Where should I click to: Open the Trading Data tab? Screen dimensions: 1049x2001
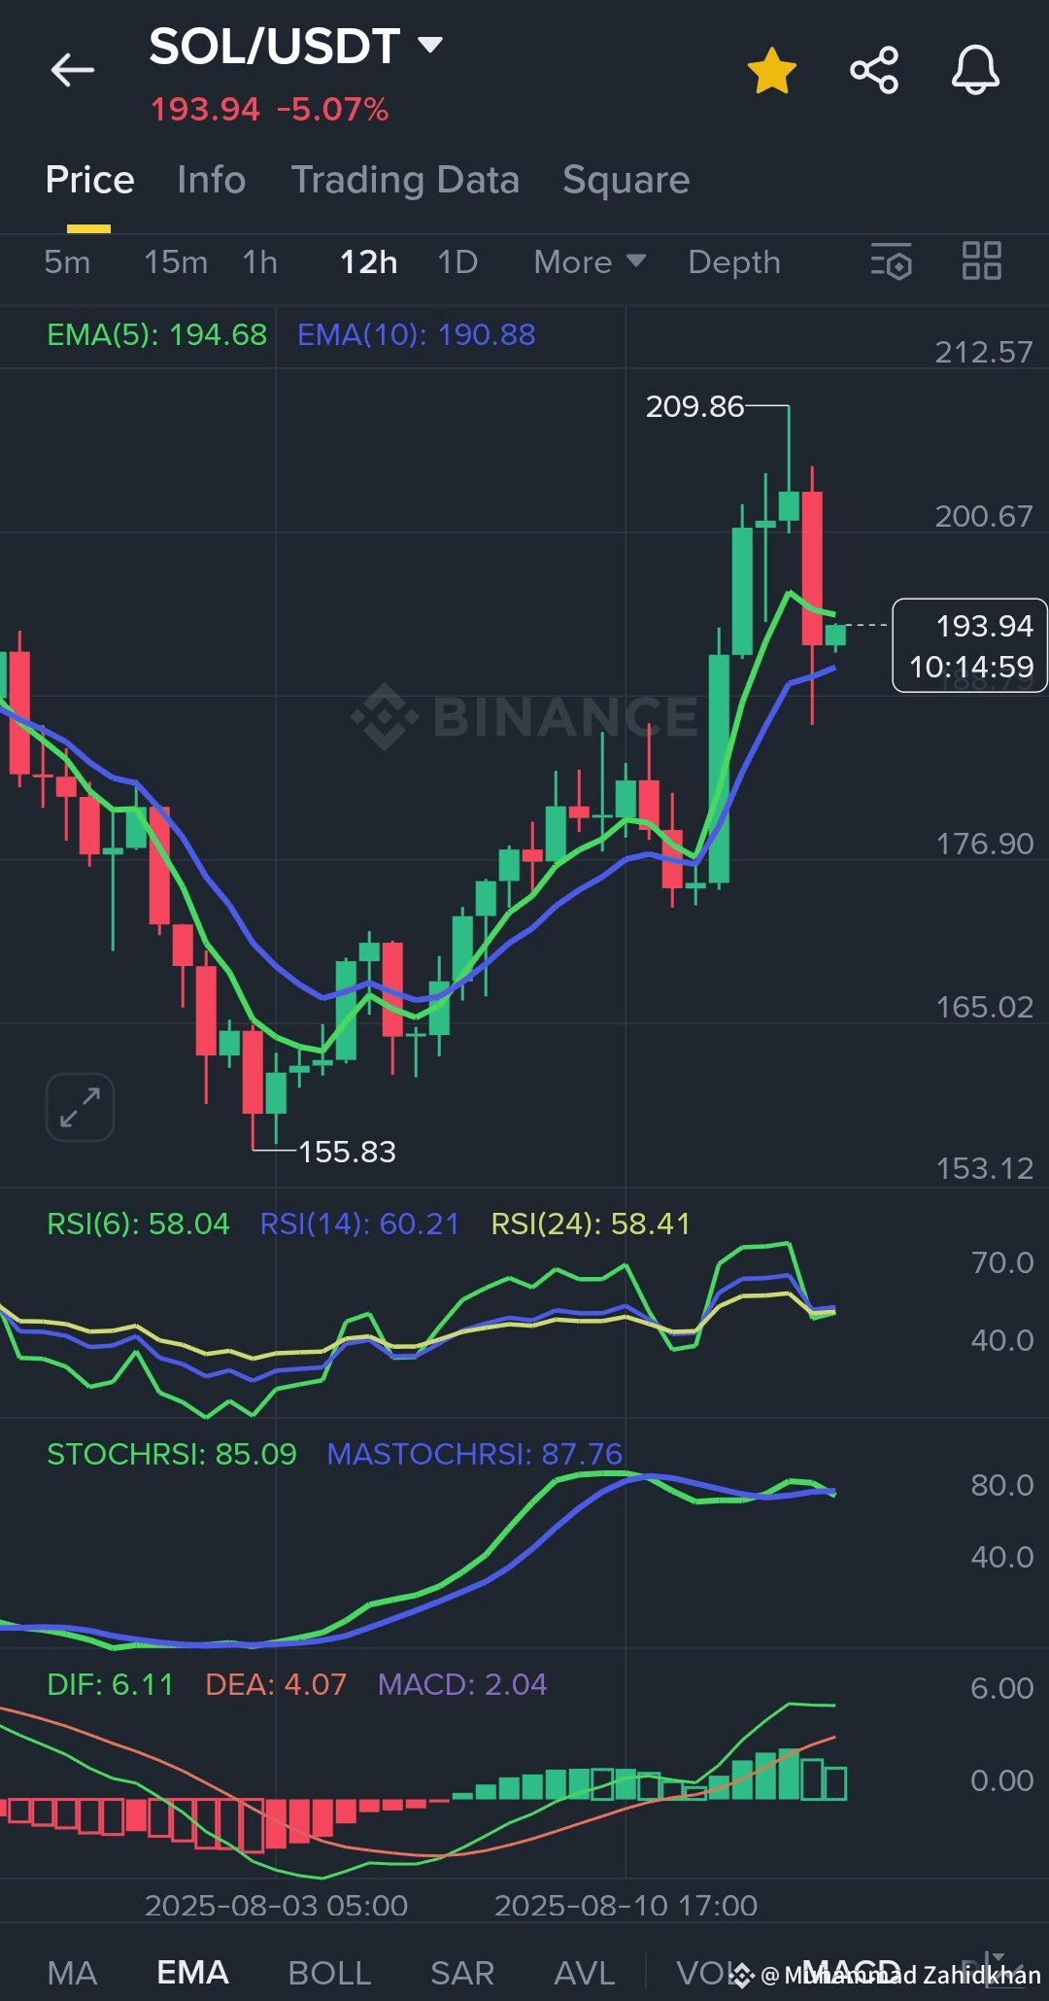coord(405,180)
